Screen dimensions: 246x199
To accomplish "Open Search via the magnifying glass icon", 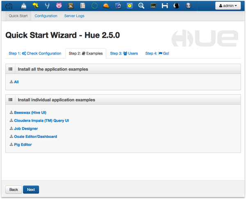I will click(141, 6).
